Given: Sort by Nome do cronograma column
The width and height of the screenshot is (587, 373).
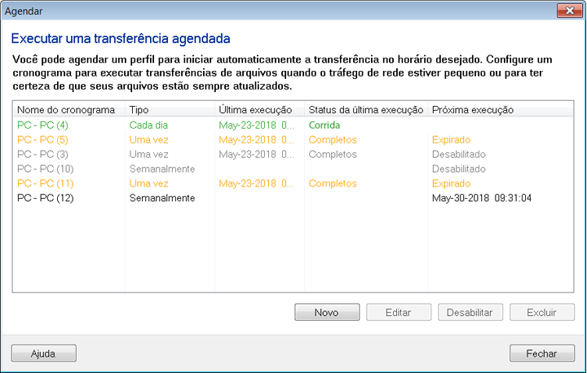Looking at the screenshot, I should click(x=68, y=110).
